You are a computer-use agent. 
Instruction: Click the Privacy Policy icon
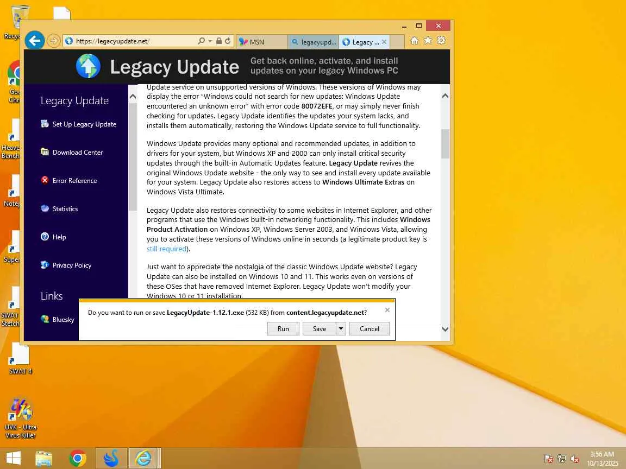tap(45, 265)
